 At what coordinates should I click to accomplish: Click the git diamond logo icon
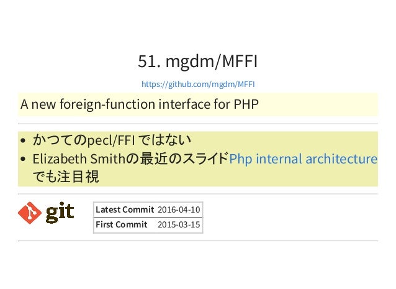point(30,213)
